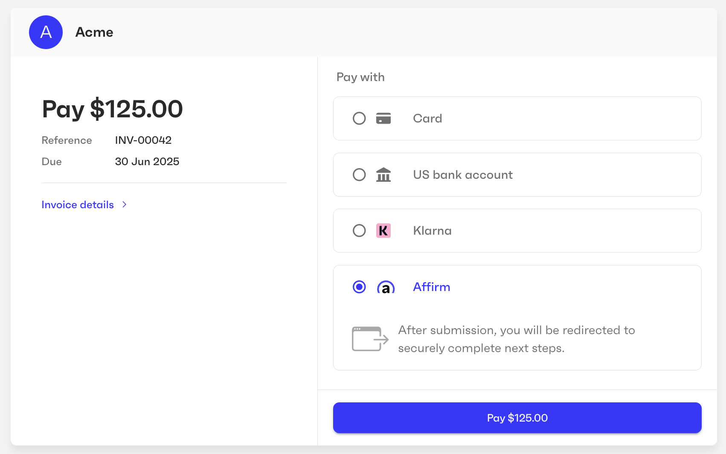Choose the Klarna payment label
The height and width of the screenshot is (454, 726).
(432, 230)
